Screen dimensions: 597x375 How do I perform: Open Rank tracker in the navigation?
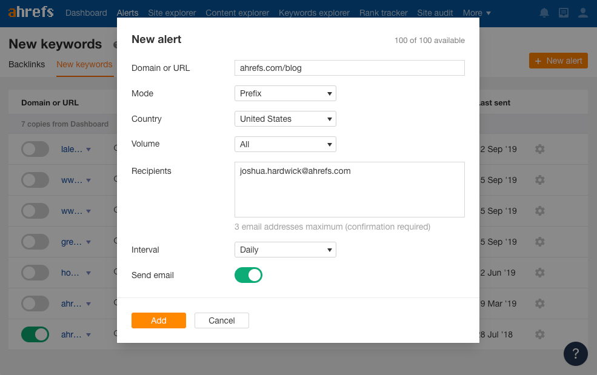click(x=384, y=13)
